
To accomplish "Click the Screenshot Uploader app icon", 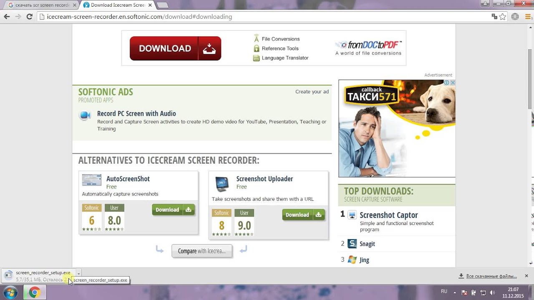I will point(222,184).
